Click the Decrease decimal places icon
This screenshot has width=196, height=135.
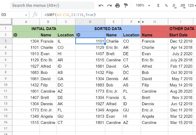[174, 6]
